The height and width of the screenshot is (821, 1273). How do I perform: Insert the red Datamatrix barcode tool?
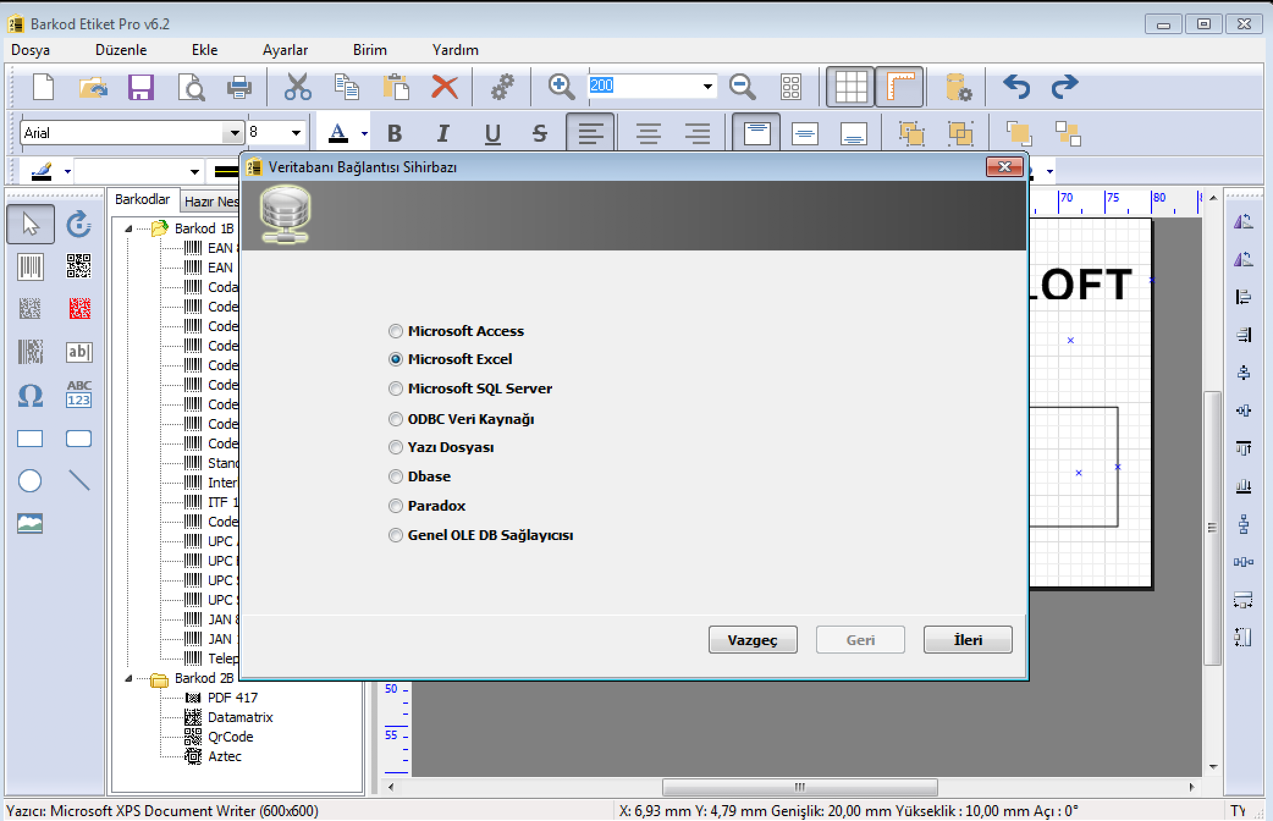[79, 308]
